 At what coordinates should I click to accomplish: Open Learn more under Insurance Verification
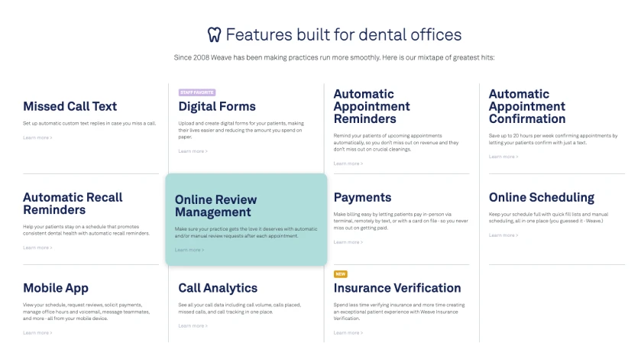(348, 333)
